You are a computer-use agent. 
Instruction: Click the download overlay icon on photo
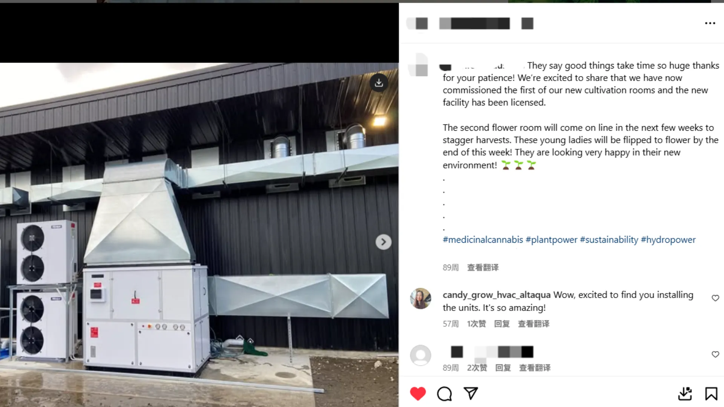tap(379, 83)
